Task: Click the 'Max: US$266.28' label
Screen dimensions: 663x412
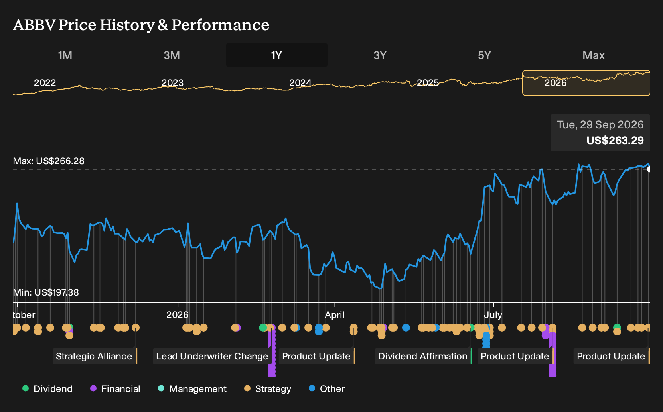Action: 49,161
